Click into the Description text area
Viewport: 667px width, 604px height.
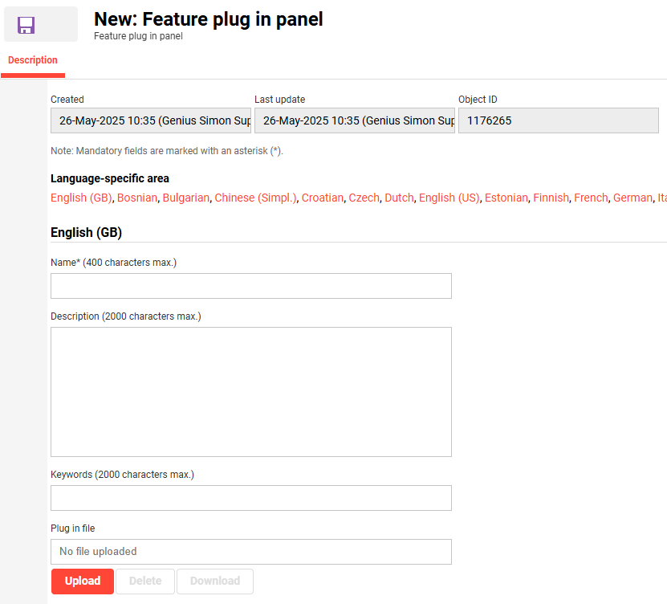[x=250, y=391]
